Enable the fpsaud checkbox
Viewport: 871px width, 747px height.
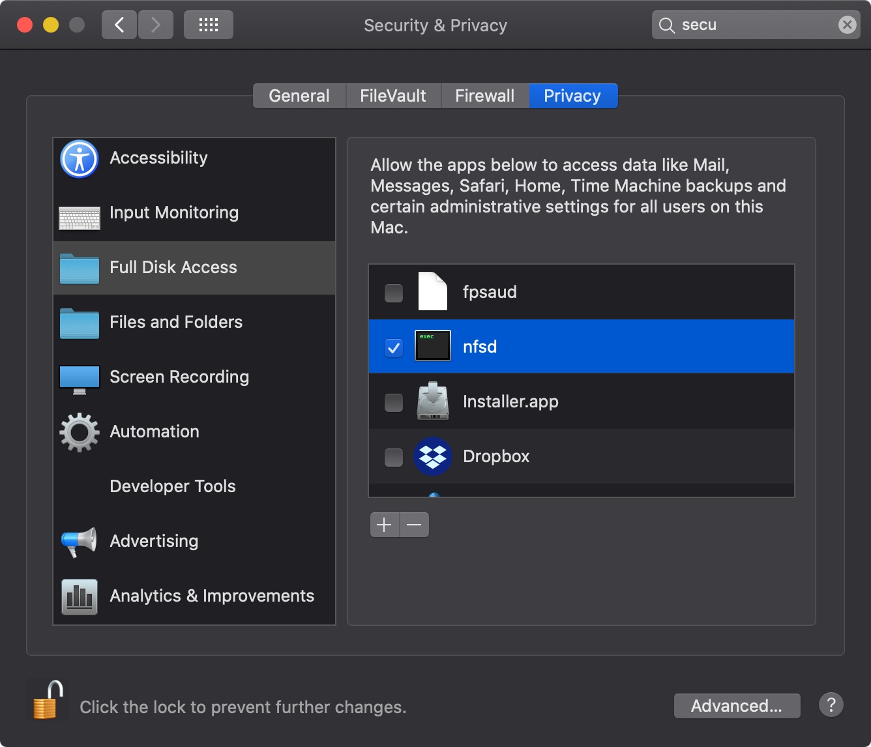pyautogui.click(x=394, y=293)
